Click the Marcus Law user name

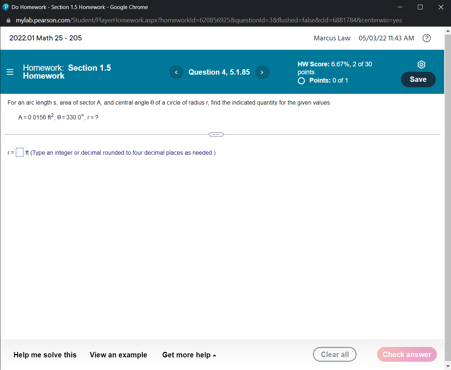(x=332, y=38)
